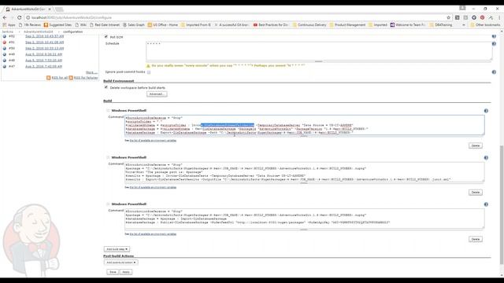Go to AdventureWorksGit breadcrumb
The image size is (504, 283).
(39, 31)
